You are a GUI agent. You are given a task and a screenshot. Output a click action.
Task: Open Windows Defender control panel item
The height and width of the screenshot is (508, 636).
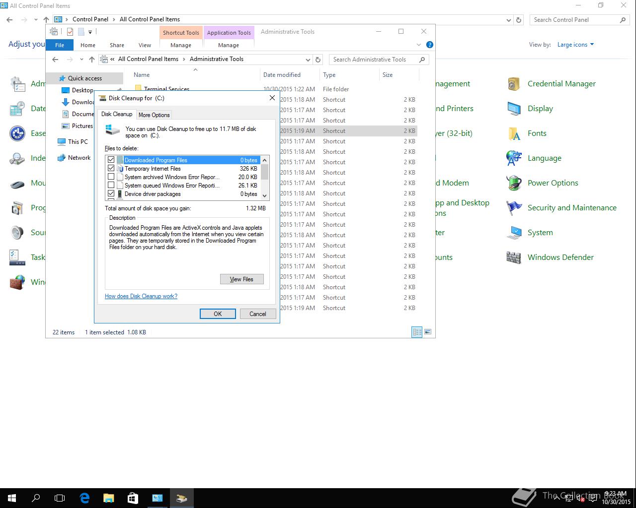coord(551,257)
